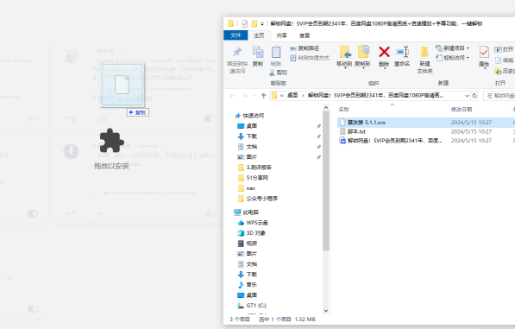Open the recent locations dropdown arrow
The image size is (515, 329).
point(254,96)
